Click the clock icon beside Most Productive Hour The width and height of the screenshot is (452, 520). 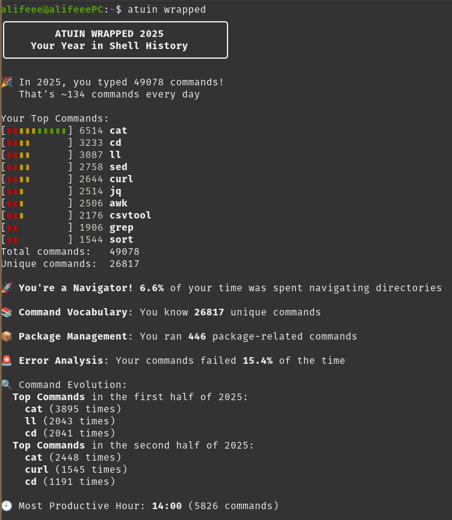(x=7, y=505)
